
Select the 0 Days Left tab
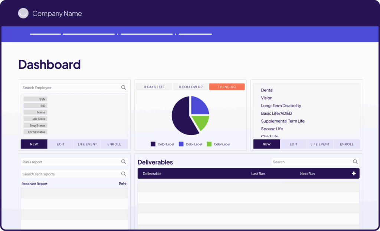154,87
